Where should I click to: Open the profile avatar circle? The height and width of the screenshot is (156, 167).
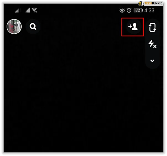(14, 26)
